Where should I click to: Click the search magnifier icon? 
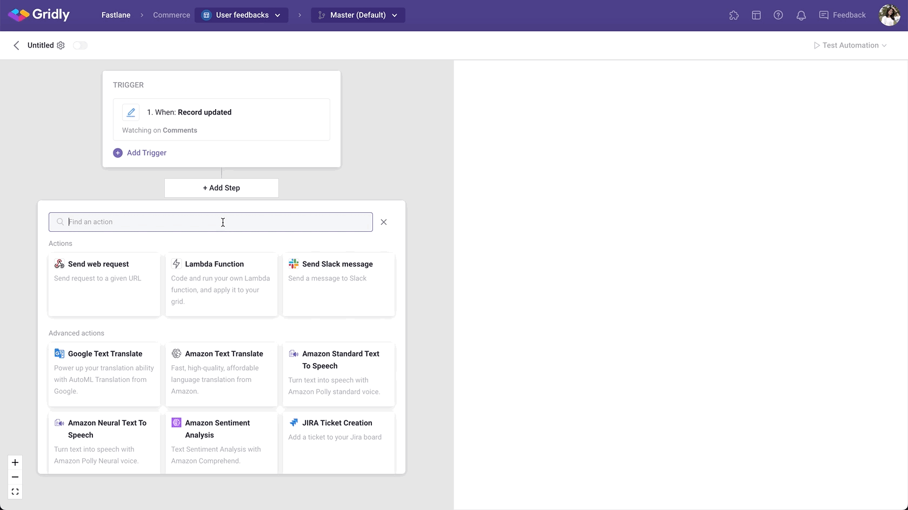click(x=61, y=222)
